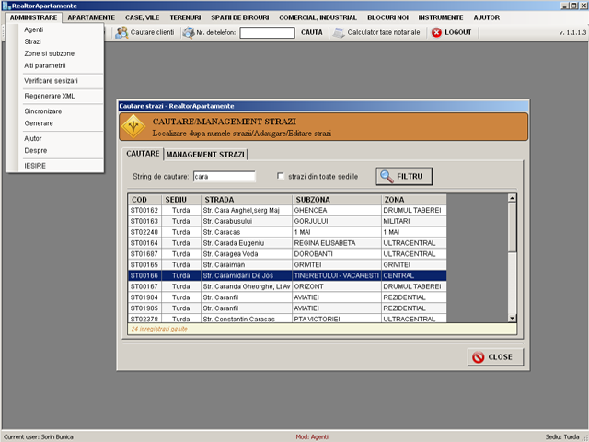The height and width of the screenshot is (442, 589).
Task: Expand the CASE, VILE menu
Action: click(x=143, y=17)
